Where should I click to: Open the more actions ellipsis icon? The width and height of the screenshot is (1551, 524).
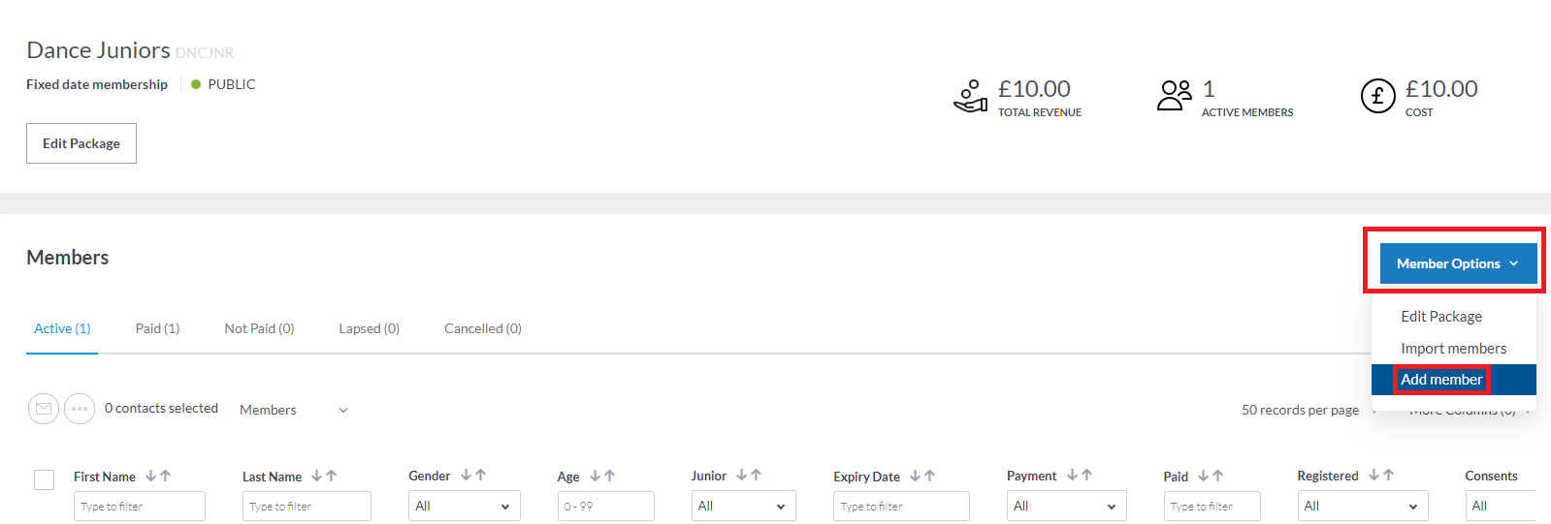[x=80, y=409]
